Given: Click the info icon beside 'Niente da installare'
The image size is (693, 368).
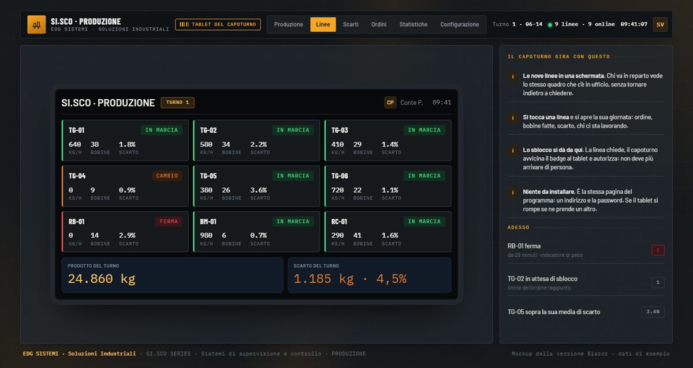Looking at the screenshot, I should [512, 192].
